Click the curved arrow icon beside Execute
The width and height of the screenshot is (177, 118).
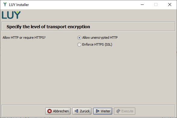click(x=118, y=111)
